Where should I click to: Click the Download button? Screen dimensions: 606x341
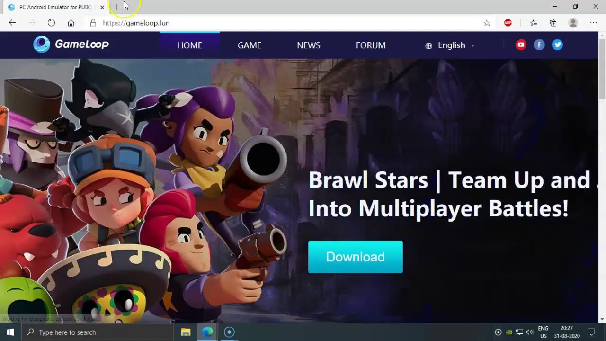pyautogui.click(x=356, y=257)
